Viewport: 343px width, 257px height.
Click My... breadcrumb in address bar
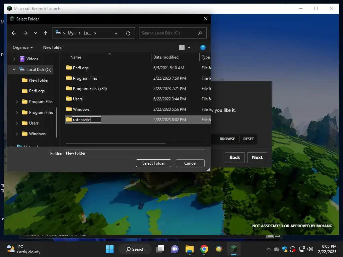(72, 33)
